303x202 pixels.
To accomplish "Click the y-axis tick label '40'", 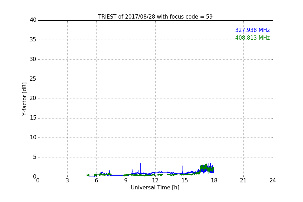I will (33, 20).
